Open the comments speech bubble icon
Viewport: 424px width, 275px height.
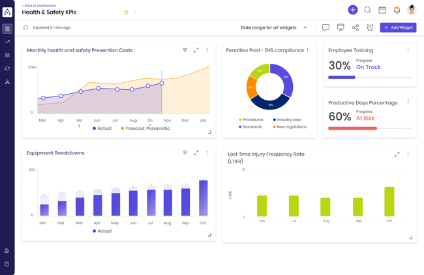(326, 27)
